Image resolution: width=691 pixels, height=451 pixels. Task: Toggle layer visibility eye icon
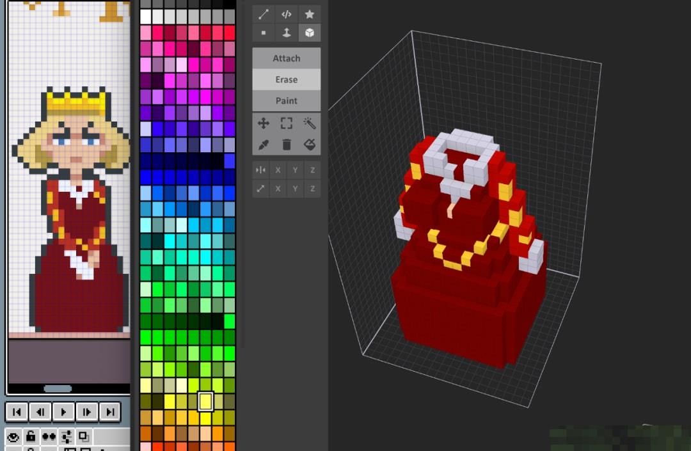(x=13, y=437)
